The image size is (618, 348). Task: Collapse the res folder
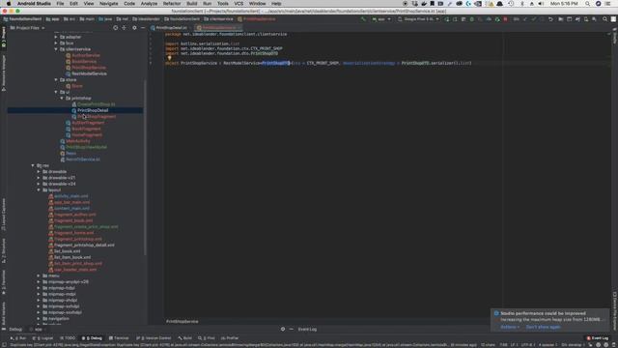click(33, 165)
